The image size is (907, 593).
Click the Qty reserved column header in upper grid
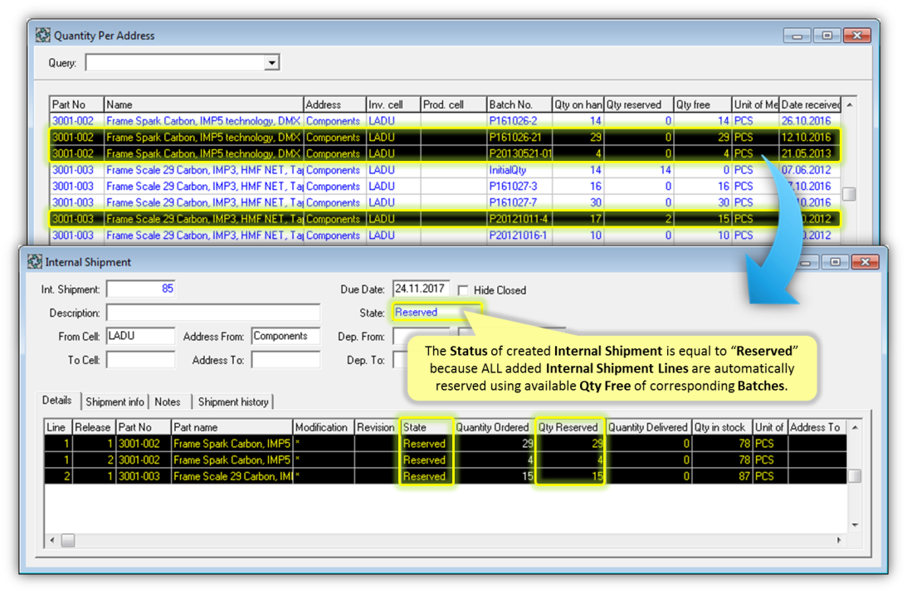point(639,105)
